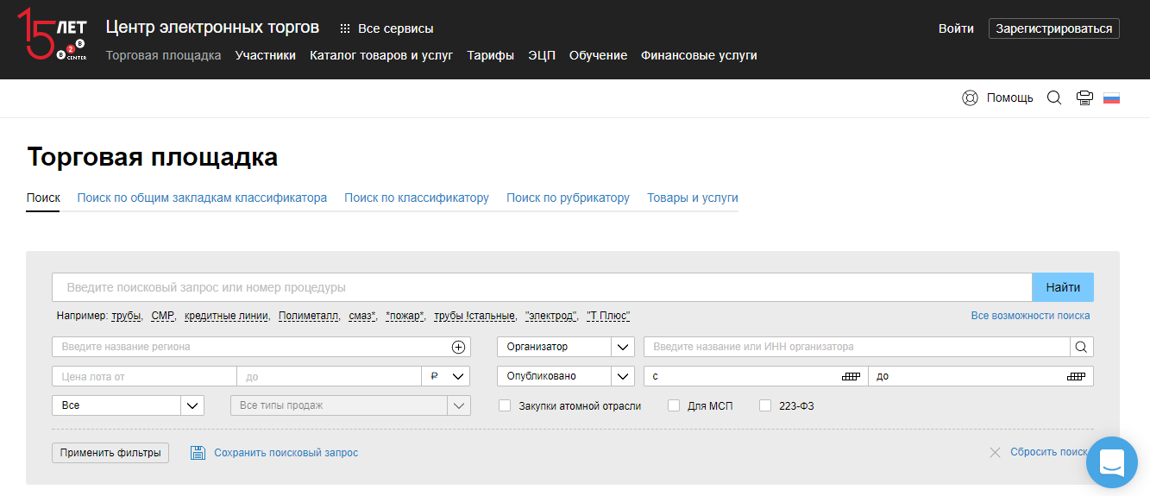This screenshot has height=496, width=1150.
Task: Click 'Сохранить поисковый запрос' link
Action: coord(286,453)
